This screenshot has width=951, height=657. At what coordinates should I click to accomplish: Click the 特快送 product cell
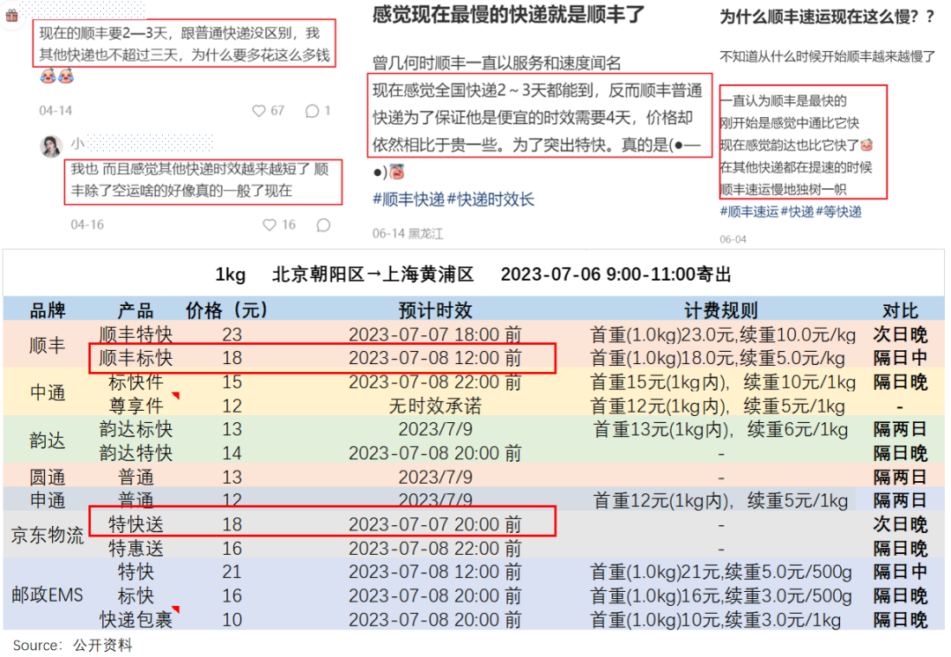(136, 524)
